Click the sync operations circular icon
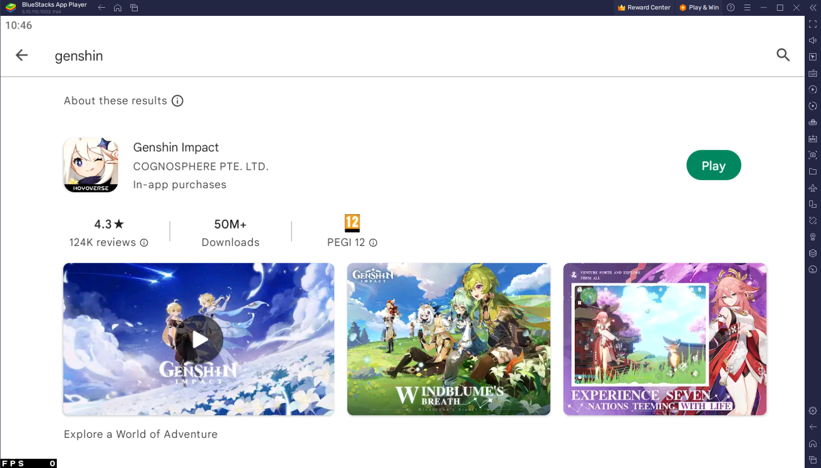Viewport: 821px width, 468px height. point(813,106)
